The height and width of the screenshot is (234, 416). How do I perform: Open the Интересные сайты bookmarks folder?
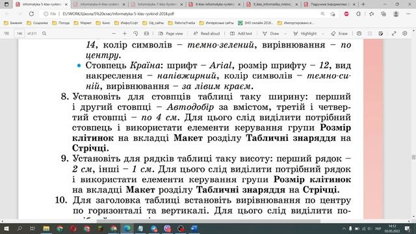[x=216, y=23]
